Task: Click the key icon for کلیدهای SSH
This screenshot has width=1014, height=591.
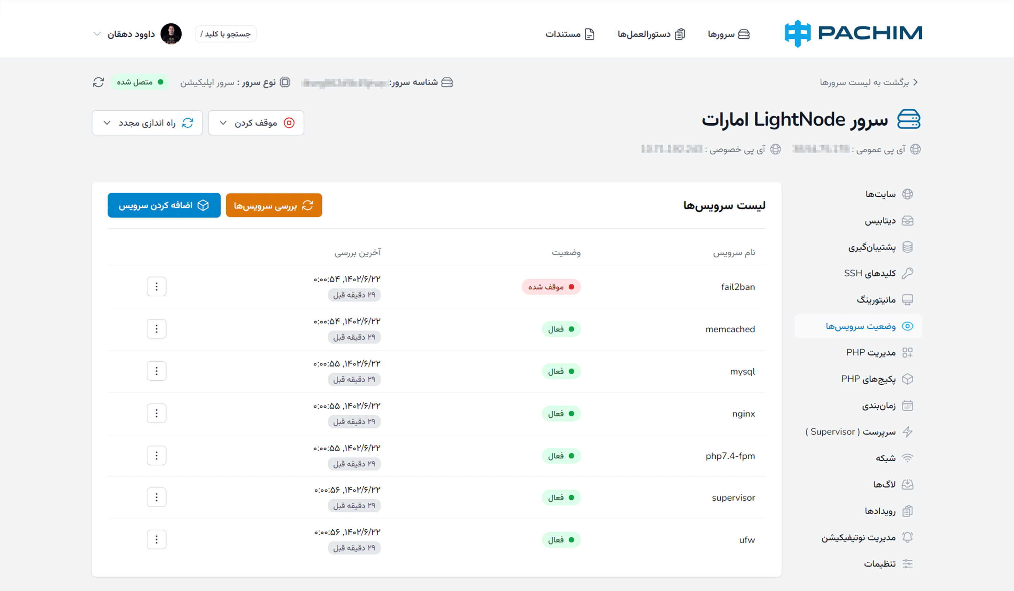Action: click(907, 274)
